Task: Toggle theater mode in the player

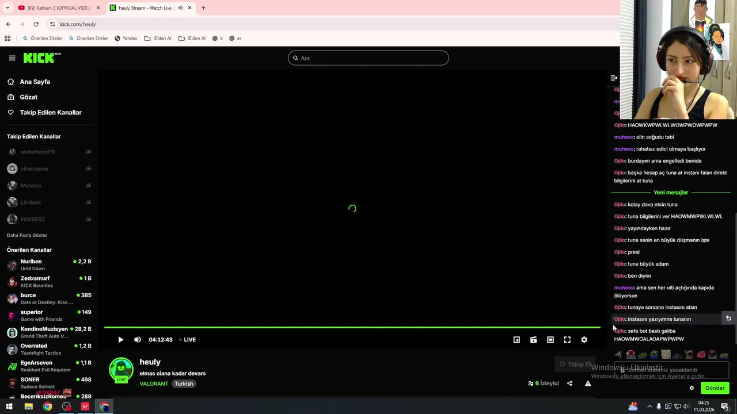Action: 550,339
